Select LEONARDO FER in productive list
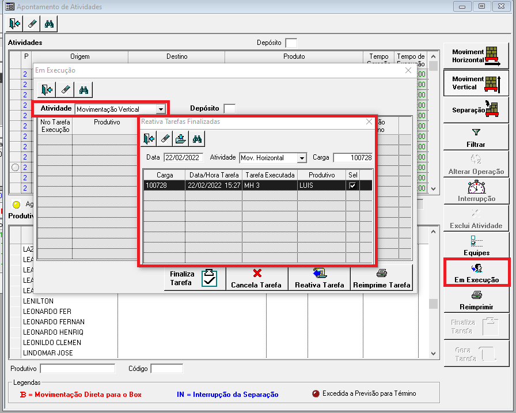Image resolution: width=516 pixels, height=413 pixels. point(70,311)
